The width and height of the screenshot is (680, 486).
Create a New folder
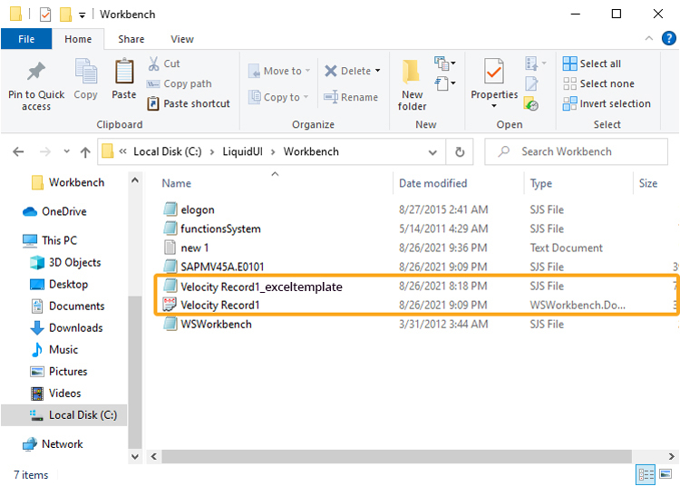[x=412, y=85]
